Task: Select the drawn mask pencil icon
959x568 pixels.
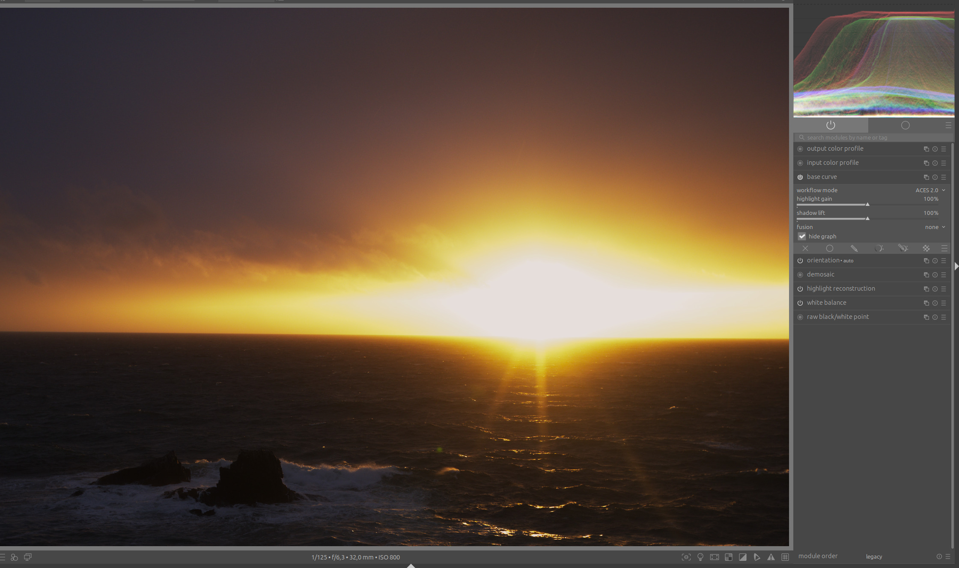Action: click(x=854, y=248)
